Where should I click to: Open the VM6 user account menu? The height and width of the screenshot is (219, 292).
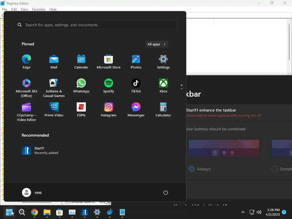(x=32, y=192)
